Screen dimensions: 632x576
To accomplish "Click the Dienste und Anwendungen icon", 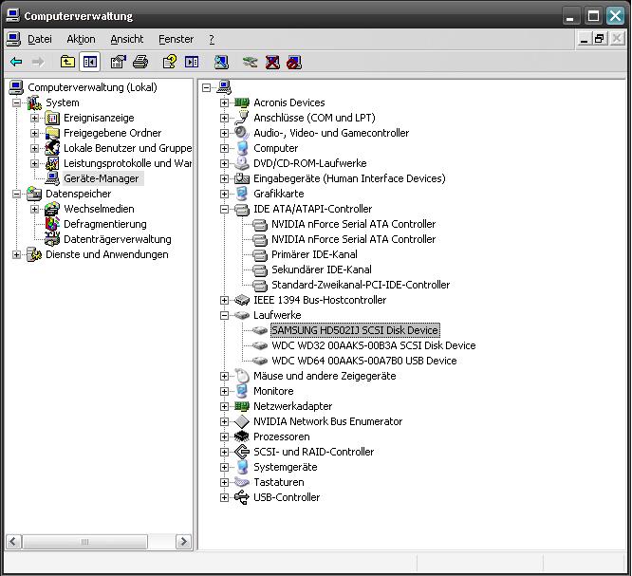I will click(x=34, y=254).
